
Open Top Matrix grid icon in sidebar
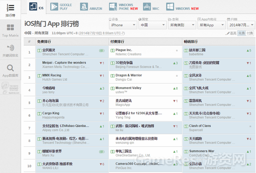(x=10, y=28)
